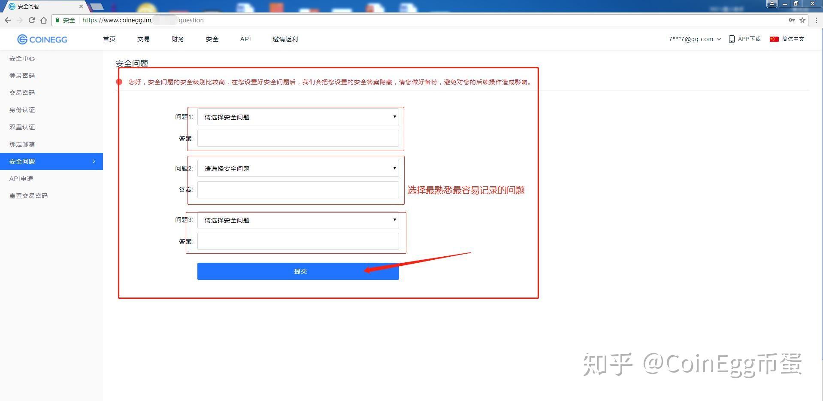
Task: Go to the browser home icon
Action: click(x=44, y=20)
